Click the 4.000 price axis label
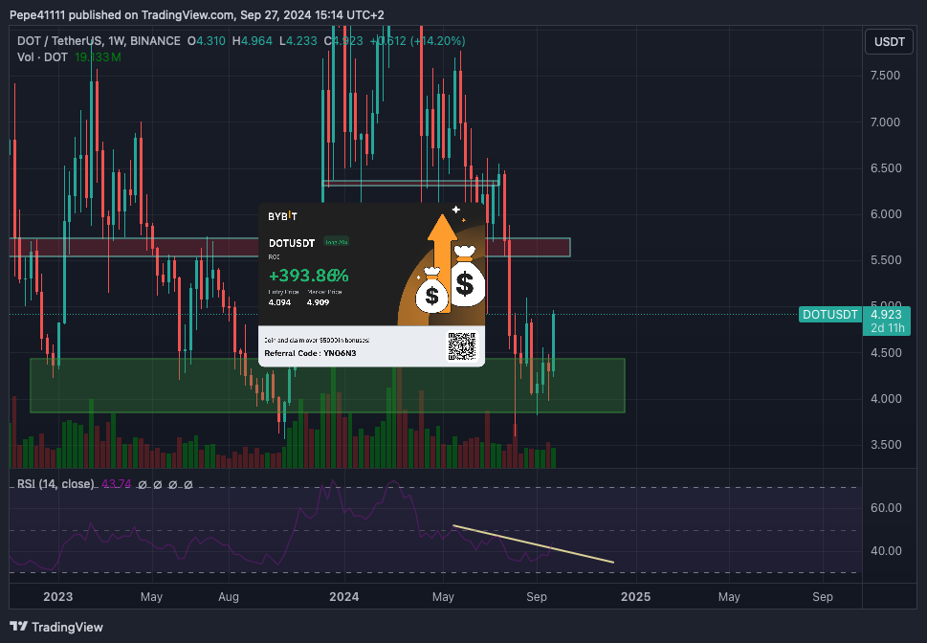This screenshot has width=927, height=643. tap(886, 399)
